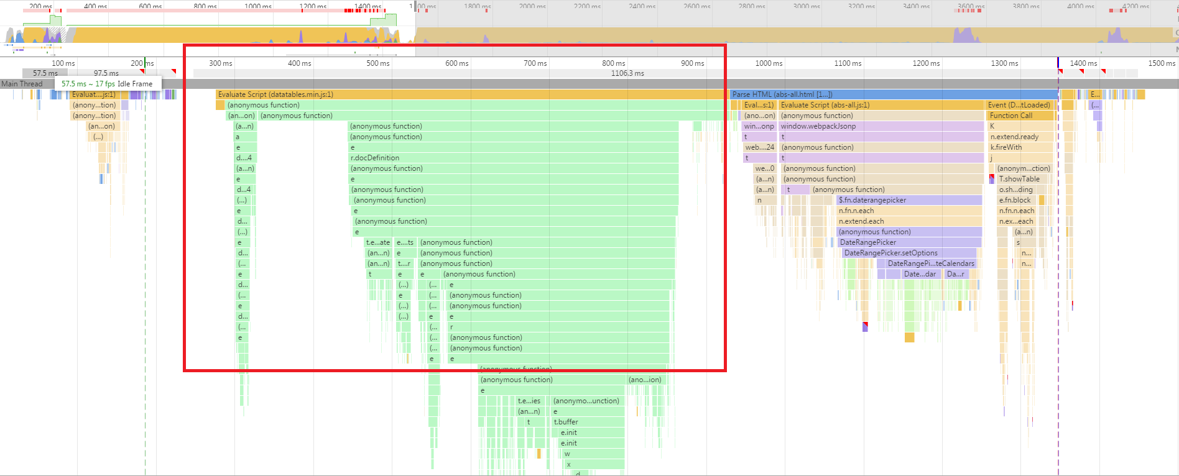Select the K function bar
The width and height of the screenshot is (1179, 476).
(x=1020, y=126)
